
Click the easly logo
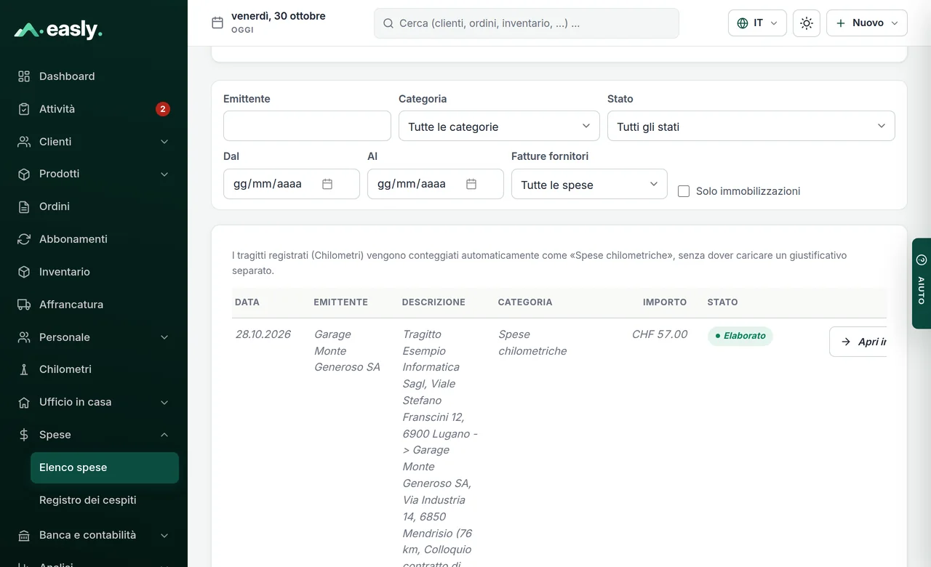(x=58, y=30)
